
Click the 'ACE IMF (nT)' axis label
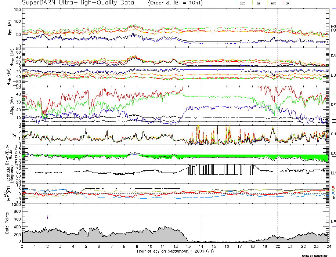(x=7, y=194)
